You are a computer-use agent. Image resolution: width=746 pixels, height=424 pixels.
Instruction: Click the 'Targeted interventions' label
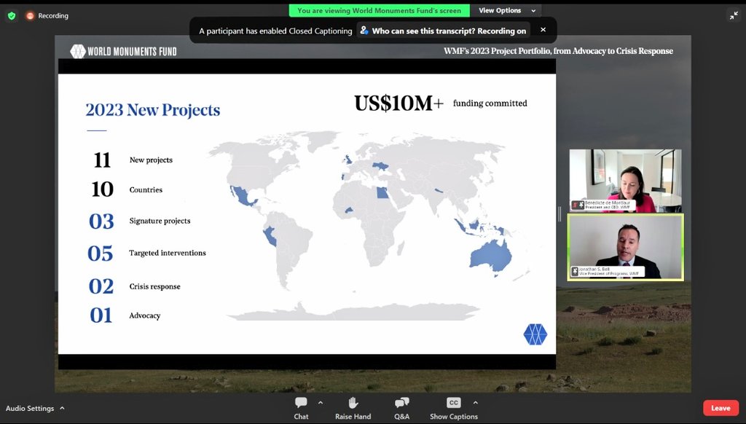[x=168, y=253]
